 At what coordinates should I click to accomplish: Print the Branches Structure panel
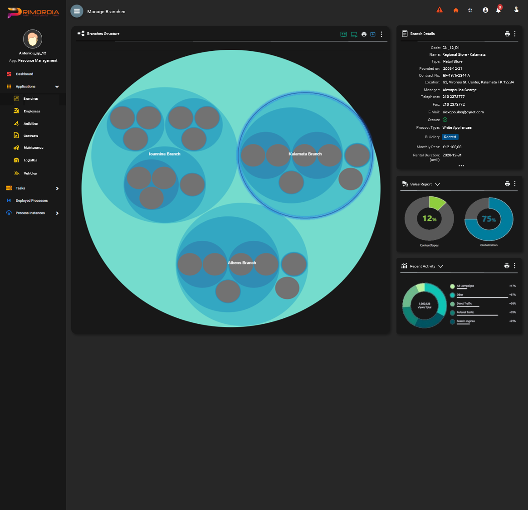coord(364,34)
